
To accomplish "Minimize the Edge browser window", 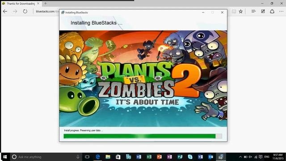I will pyautogui.click(x=262, y=3).
